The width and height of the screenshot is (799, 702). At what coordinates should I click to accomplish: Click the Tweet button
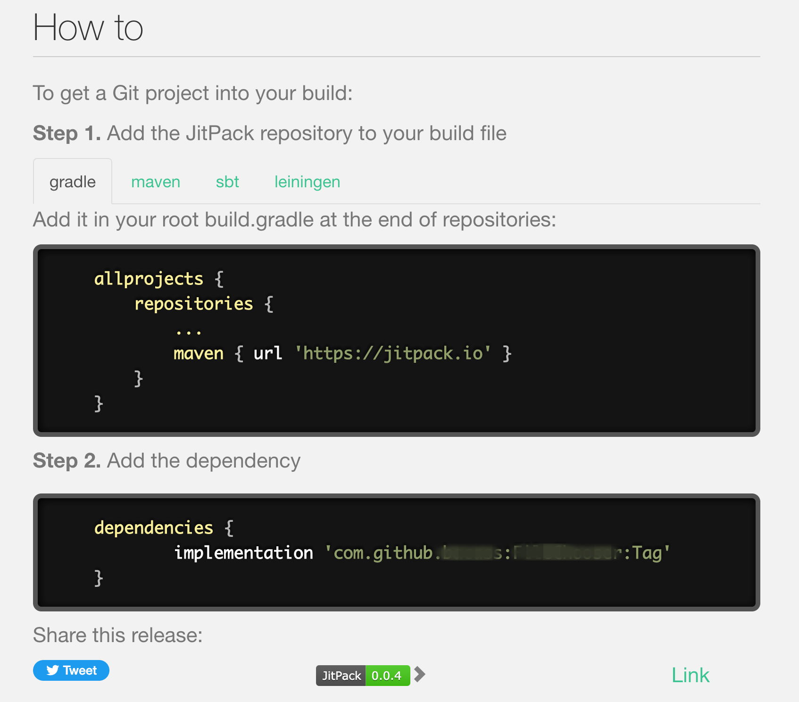click(71, 670)
